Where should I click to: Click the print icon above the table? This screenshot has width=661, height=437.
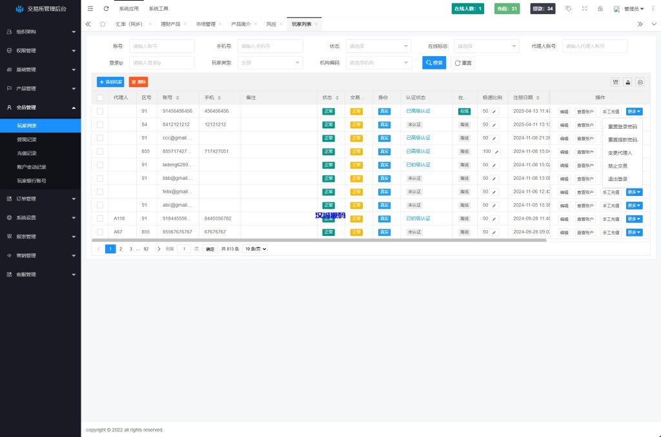click(x=640, y=82)
